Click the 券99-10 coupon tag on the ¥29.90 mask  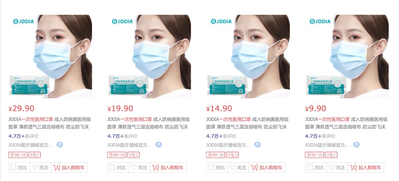(18, 155)
